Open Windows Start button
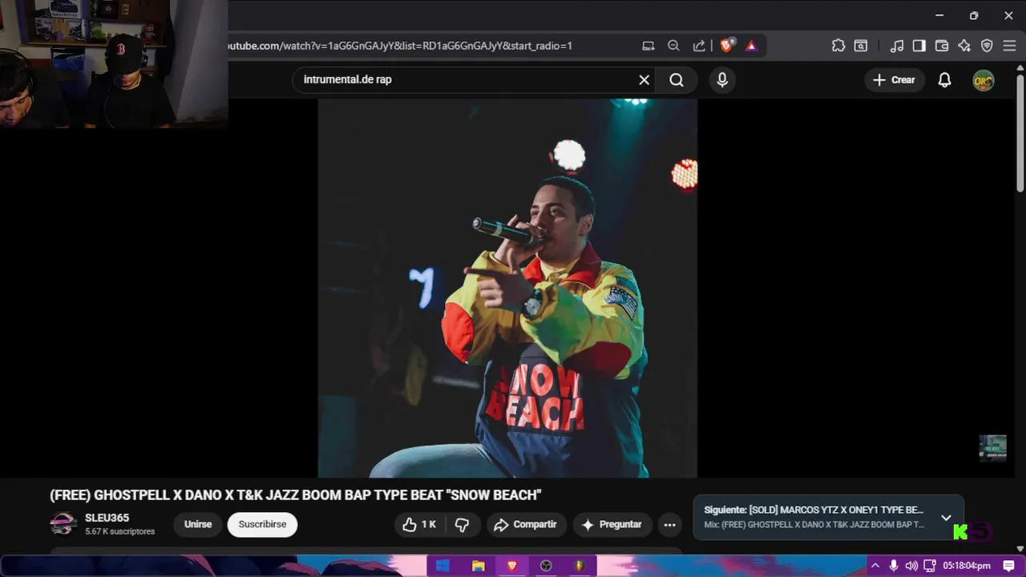 coord(442,566)
